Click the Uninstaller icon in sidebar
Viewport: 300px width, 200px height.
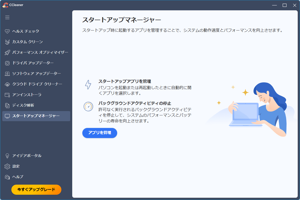[7, 95]
